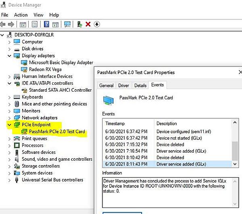Select the 8:11:43 PM Driver service added event
Viewport: 242px width, 214px height.
(x=167, y=164)
